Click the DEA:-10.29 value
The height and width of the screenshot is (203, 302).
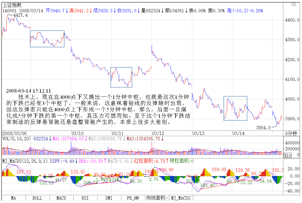pos(91,161)
